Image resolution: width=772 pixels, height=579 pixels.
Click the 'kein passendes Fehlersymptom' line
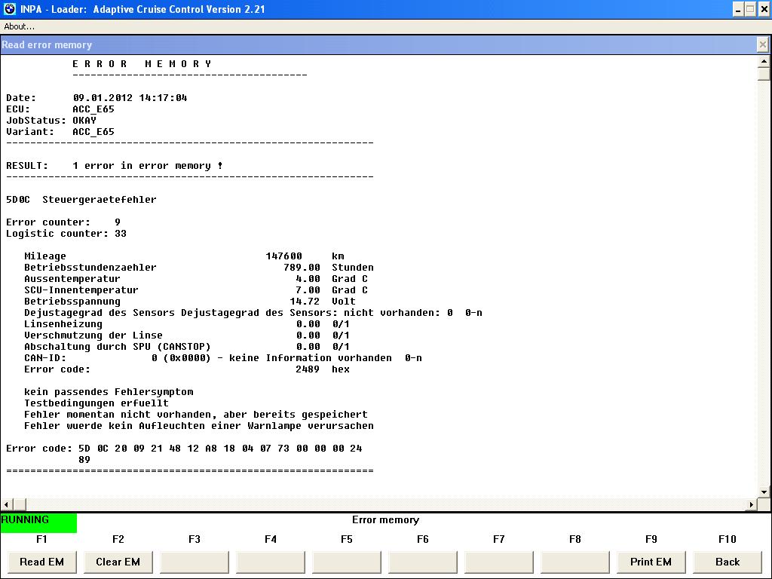click(x=109, y=392)
